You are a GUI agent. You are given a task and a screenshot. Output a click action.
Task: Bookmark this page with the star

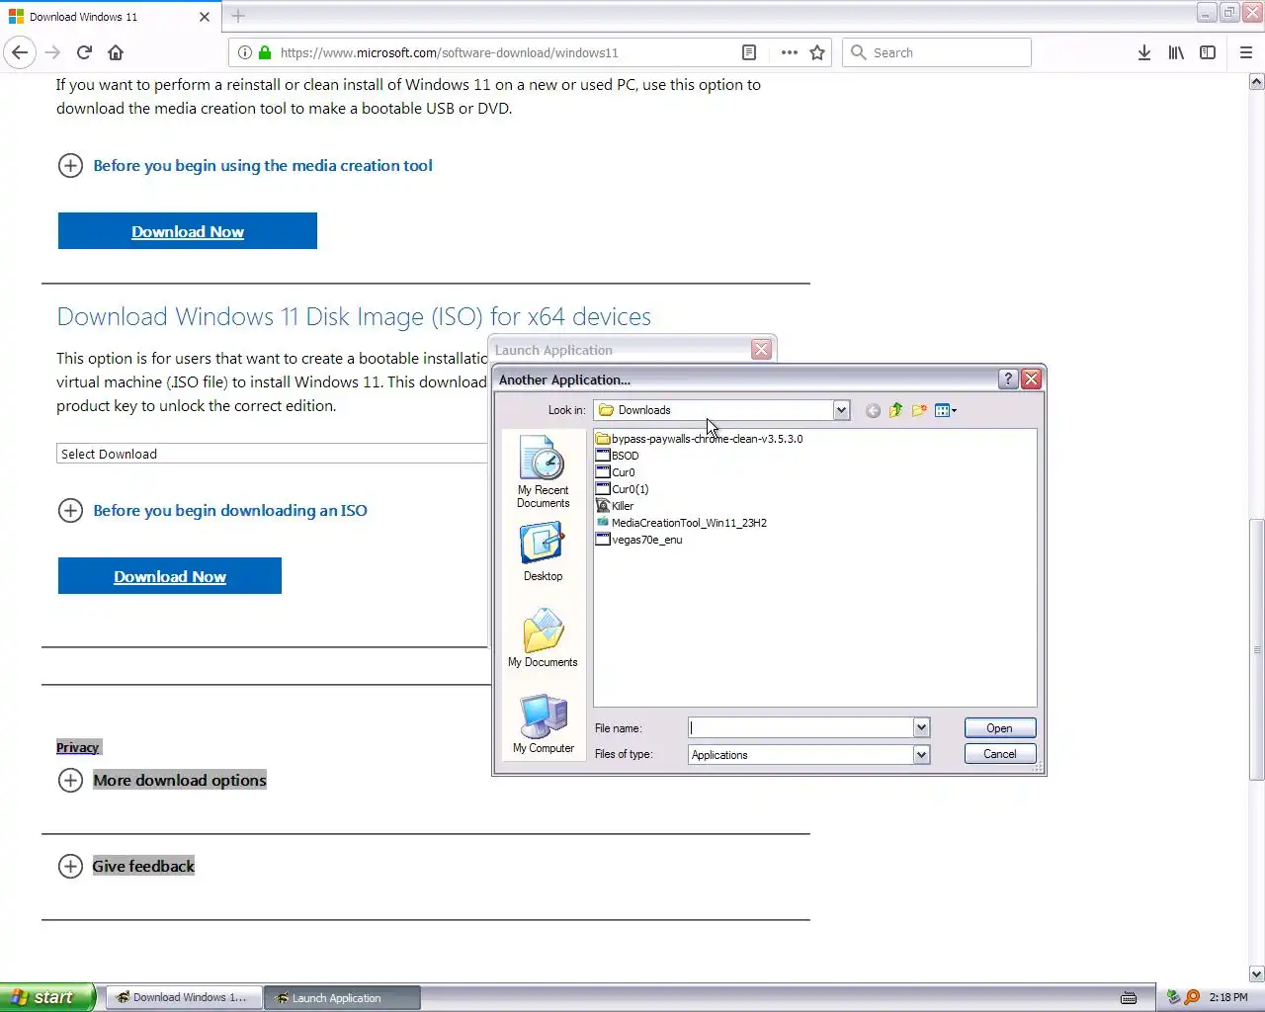[x=817, y=52]
